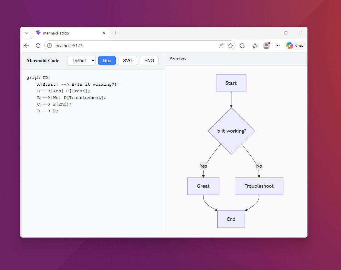Viewport: 341px width, 270px height.
Task: Add page to favorites with star icon
Action: 230,46
